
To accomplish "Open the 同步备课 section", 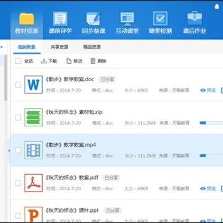I will (94, 24).
